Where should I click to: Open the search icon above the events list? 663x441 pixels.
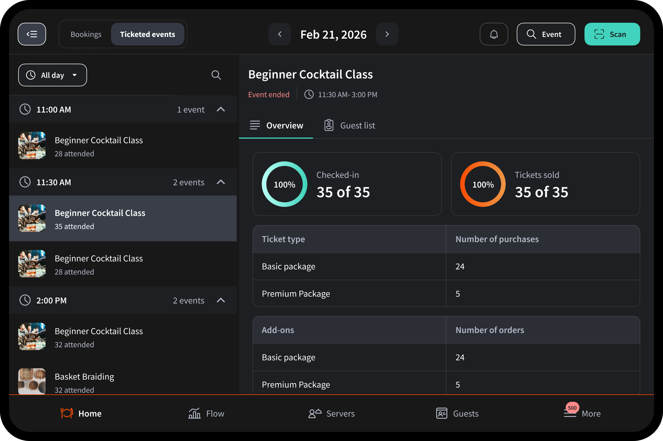216,75
